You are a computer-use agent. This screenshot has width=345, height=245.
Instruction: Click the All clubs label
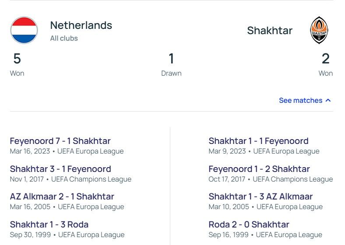(x=64, y=38)
